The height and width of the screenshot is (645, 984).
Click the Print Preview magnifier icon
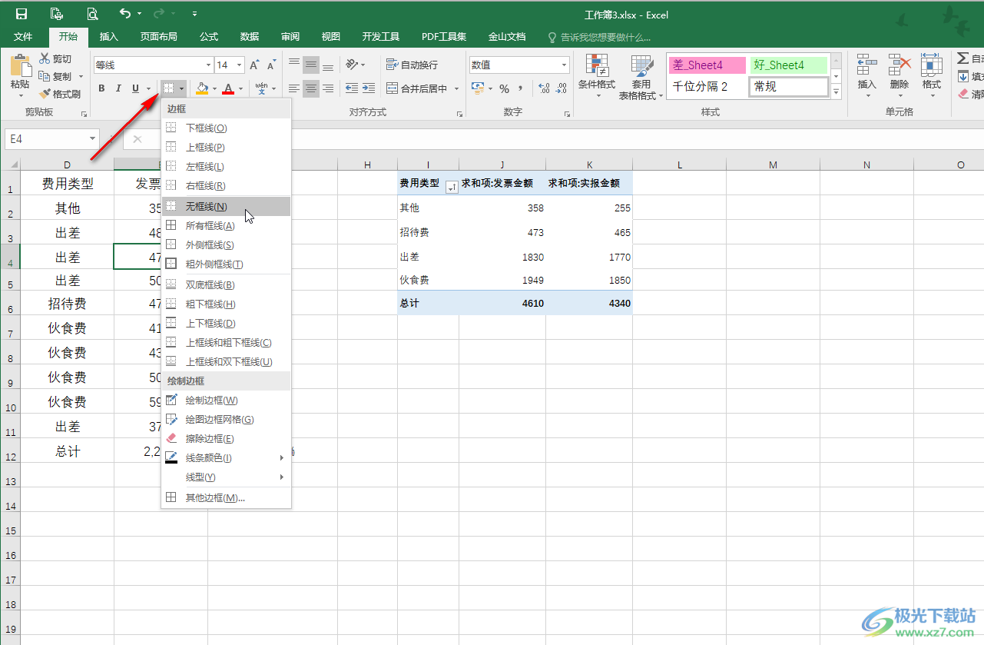click(x=92, y=14)
